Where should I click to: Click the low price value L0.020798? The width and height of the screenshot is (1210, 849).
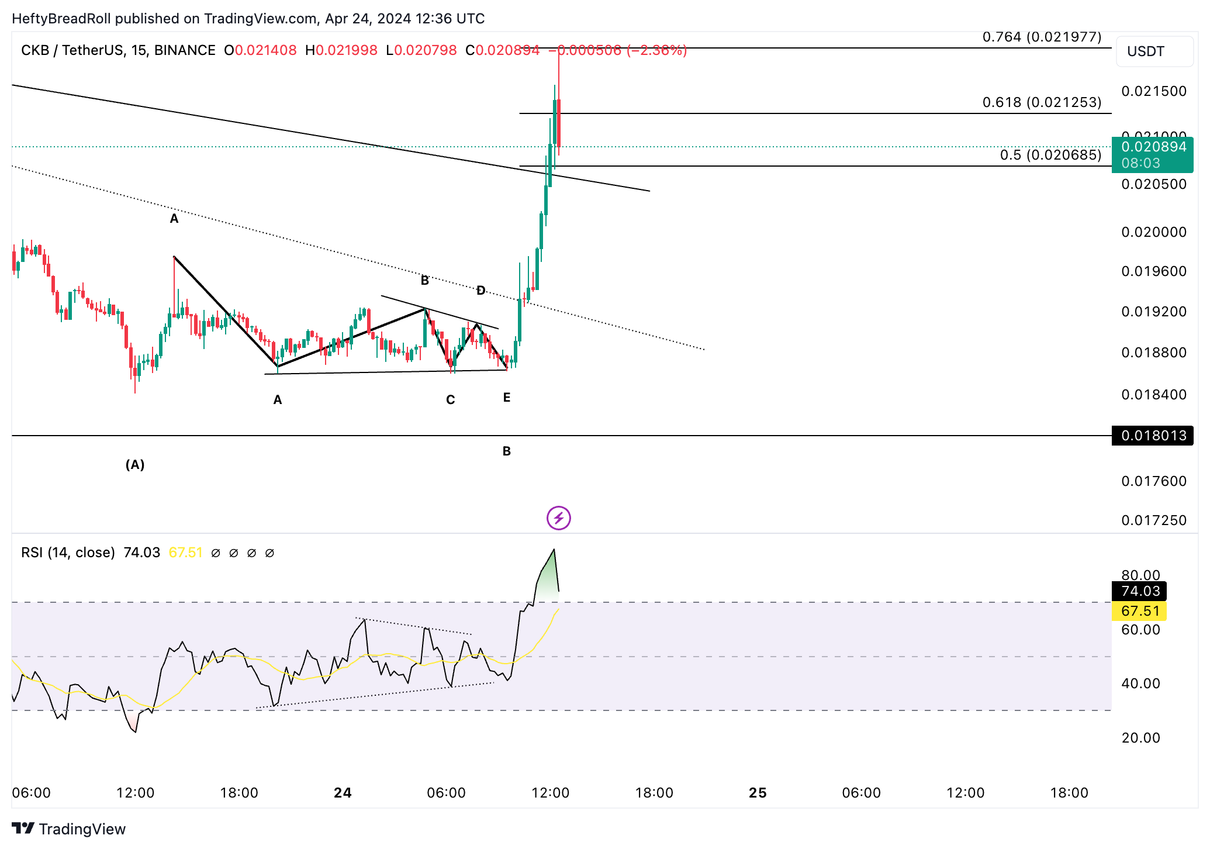(421, 50)
